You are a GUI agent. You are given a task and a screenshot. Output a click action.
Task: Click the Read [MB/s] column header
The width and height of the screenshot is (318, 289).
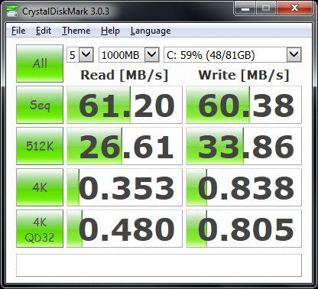pos(125,75)
